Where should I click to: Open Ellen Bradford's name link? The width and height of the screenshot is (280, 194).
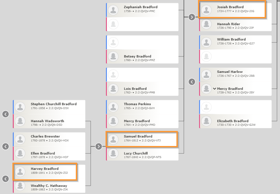43,153
